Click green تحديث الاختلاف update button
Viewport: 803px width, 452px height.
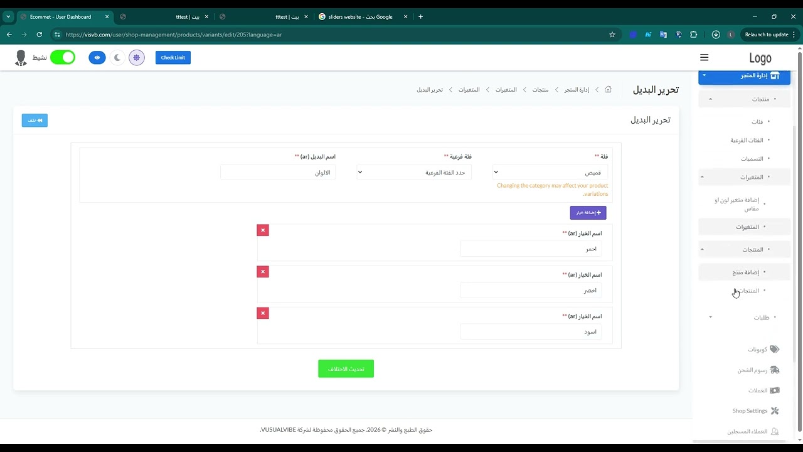346,369
